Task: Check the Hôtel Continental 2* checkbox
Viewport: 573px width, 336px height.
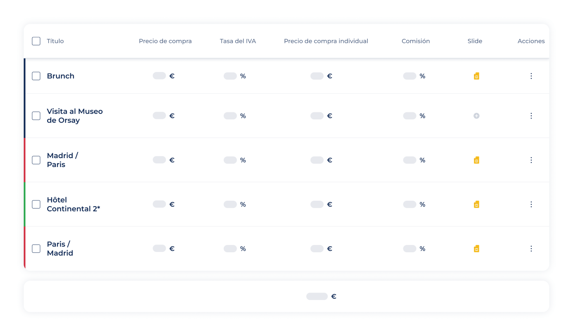Action: pos(36,204)
